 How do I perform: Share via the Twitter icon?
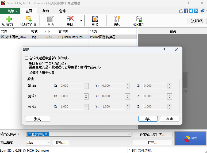coord(191,11)
